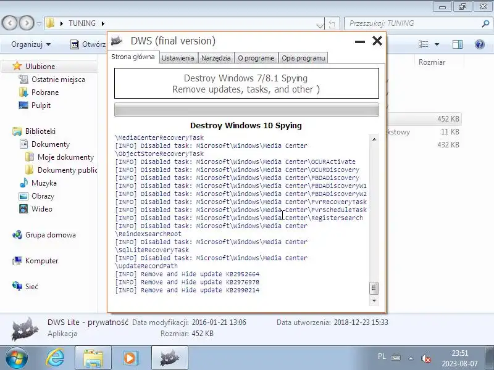Close the DWS (final version) window
The height and width of the screenshot is (370, 494).
coord(377,41)
